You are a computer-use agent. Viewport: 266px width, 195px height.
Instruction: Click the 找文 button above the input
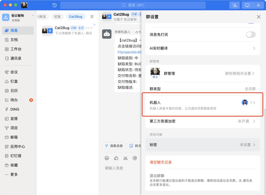click(x=134, y=146)
